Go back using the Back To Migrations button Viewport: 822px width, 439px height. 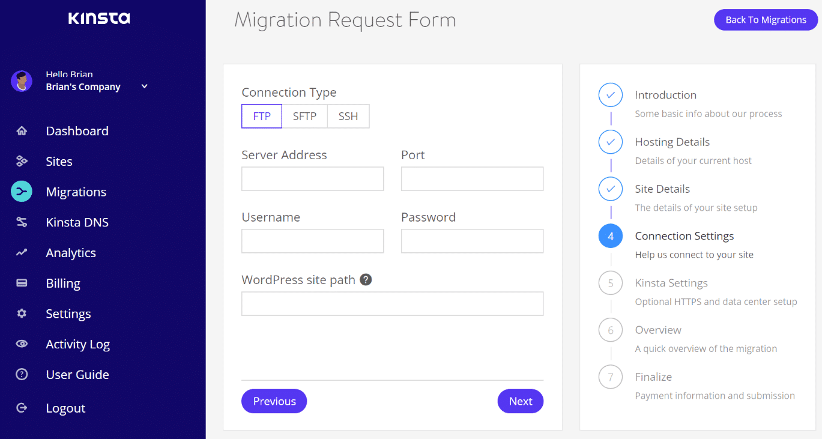pos(766,20)
